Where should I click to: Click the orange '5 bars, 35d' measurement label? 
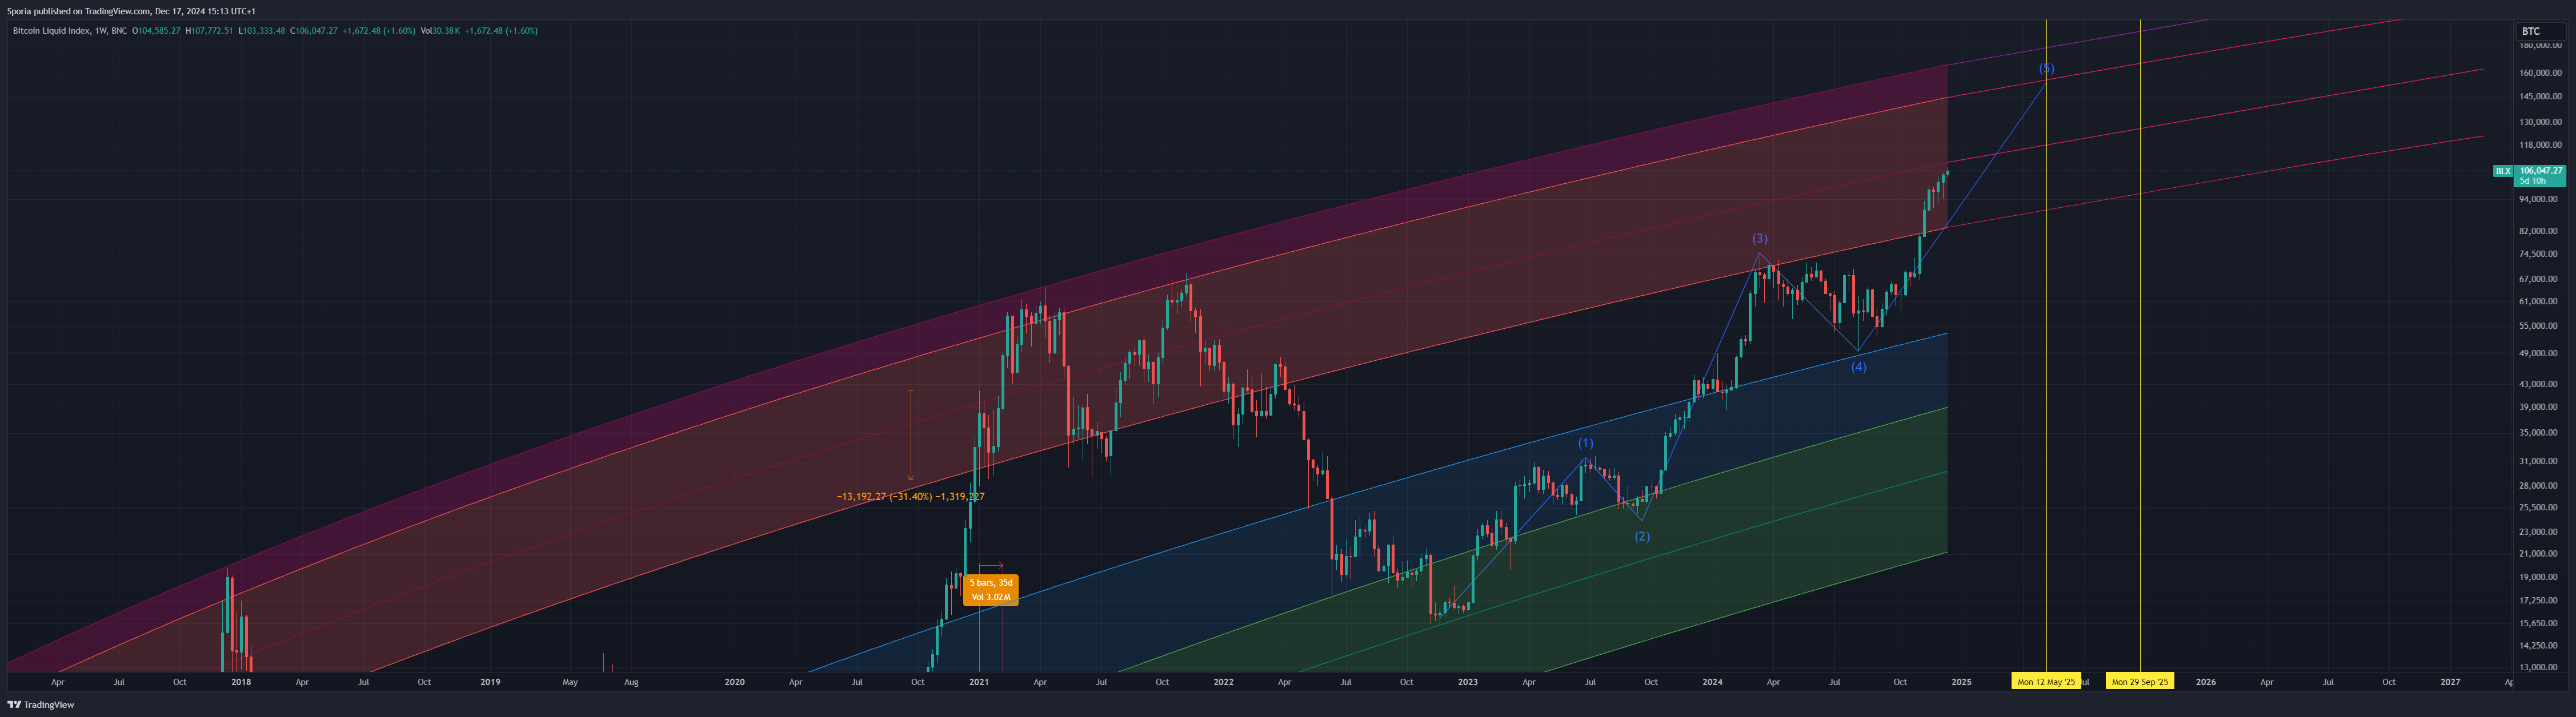[990, 590]
